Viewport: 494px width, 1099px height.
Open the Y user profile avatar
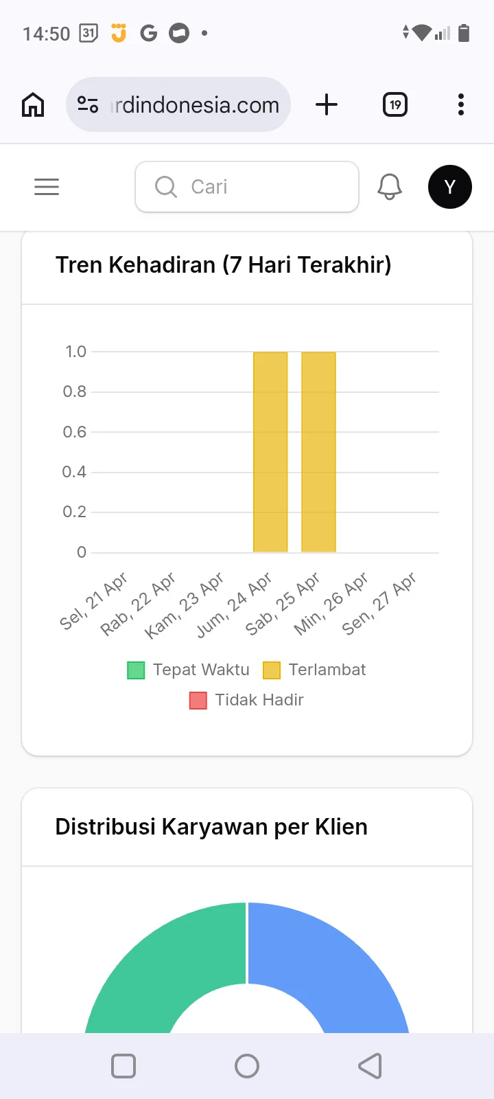point(450,187)
